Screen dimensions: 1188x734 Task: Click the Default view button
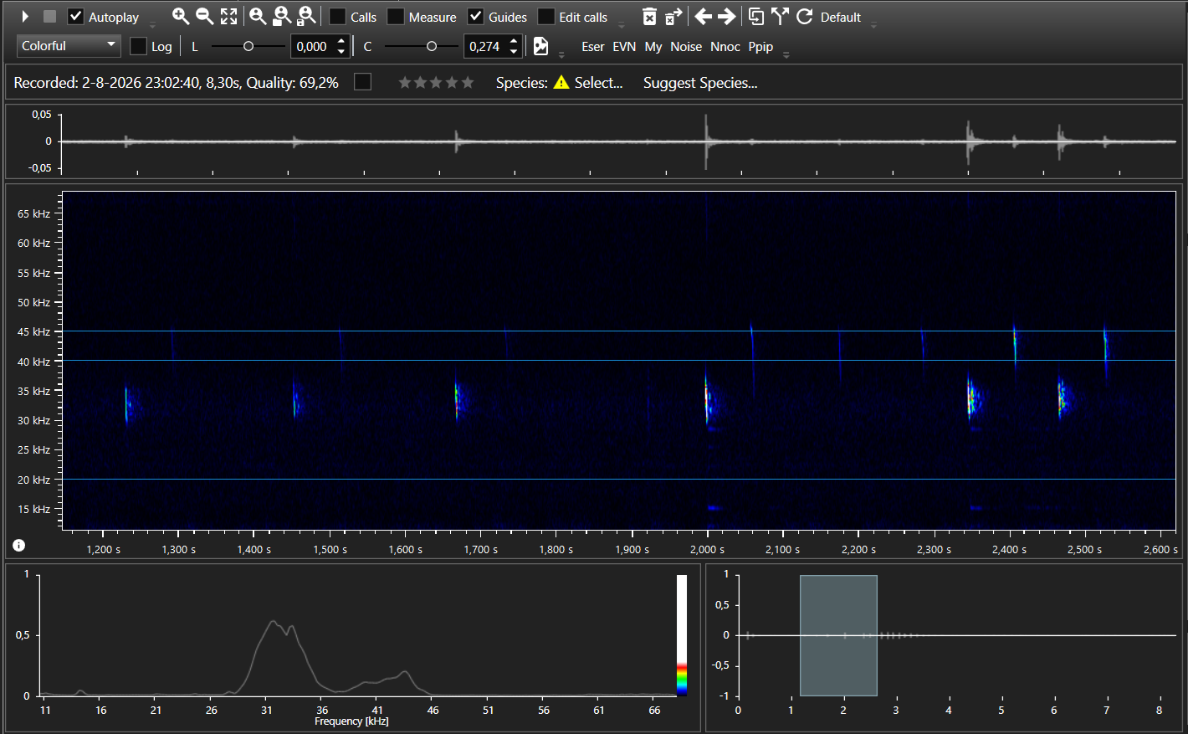841,17
